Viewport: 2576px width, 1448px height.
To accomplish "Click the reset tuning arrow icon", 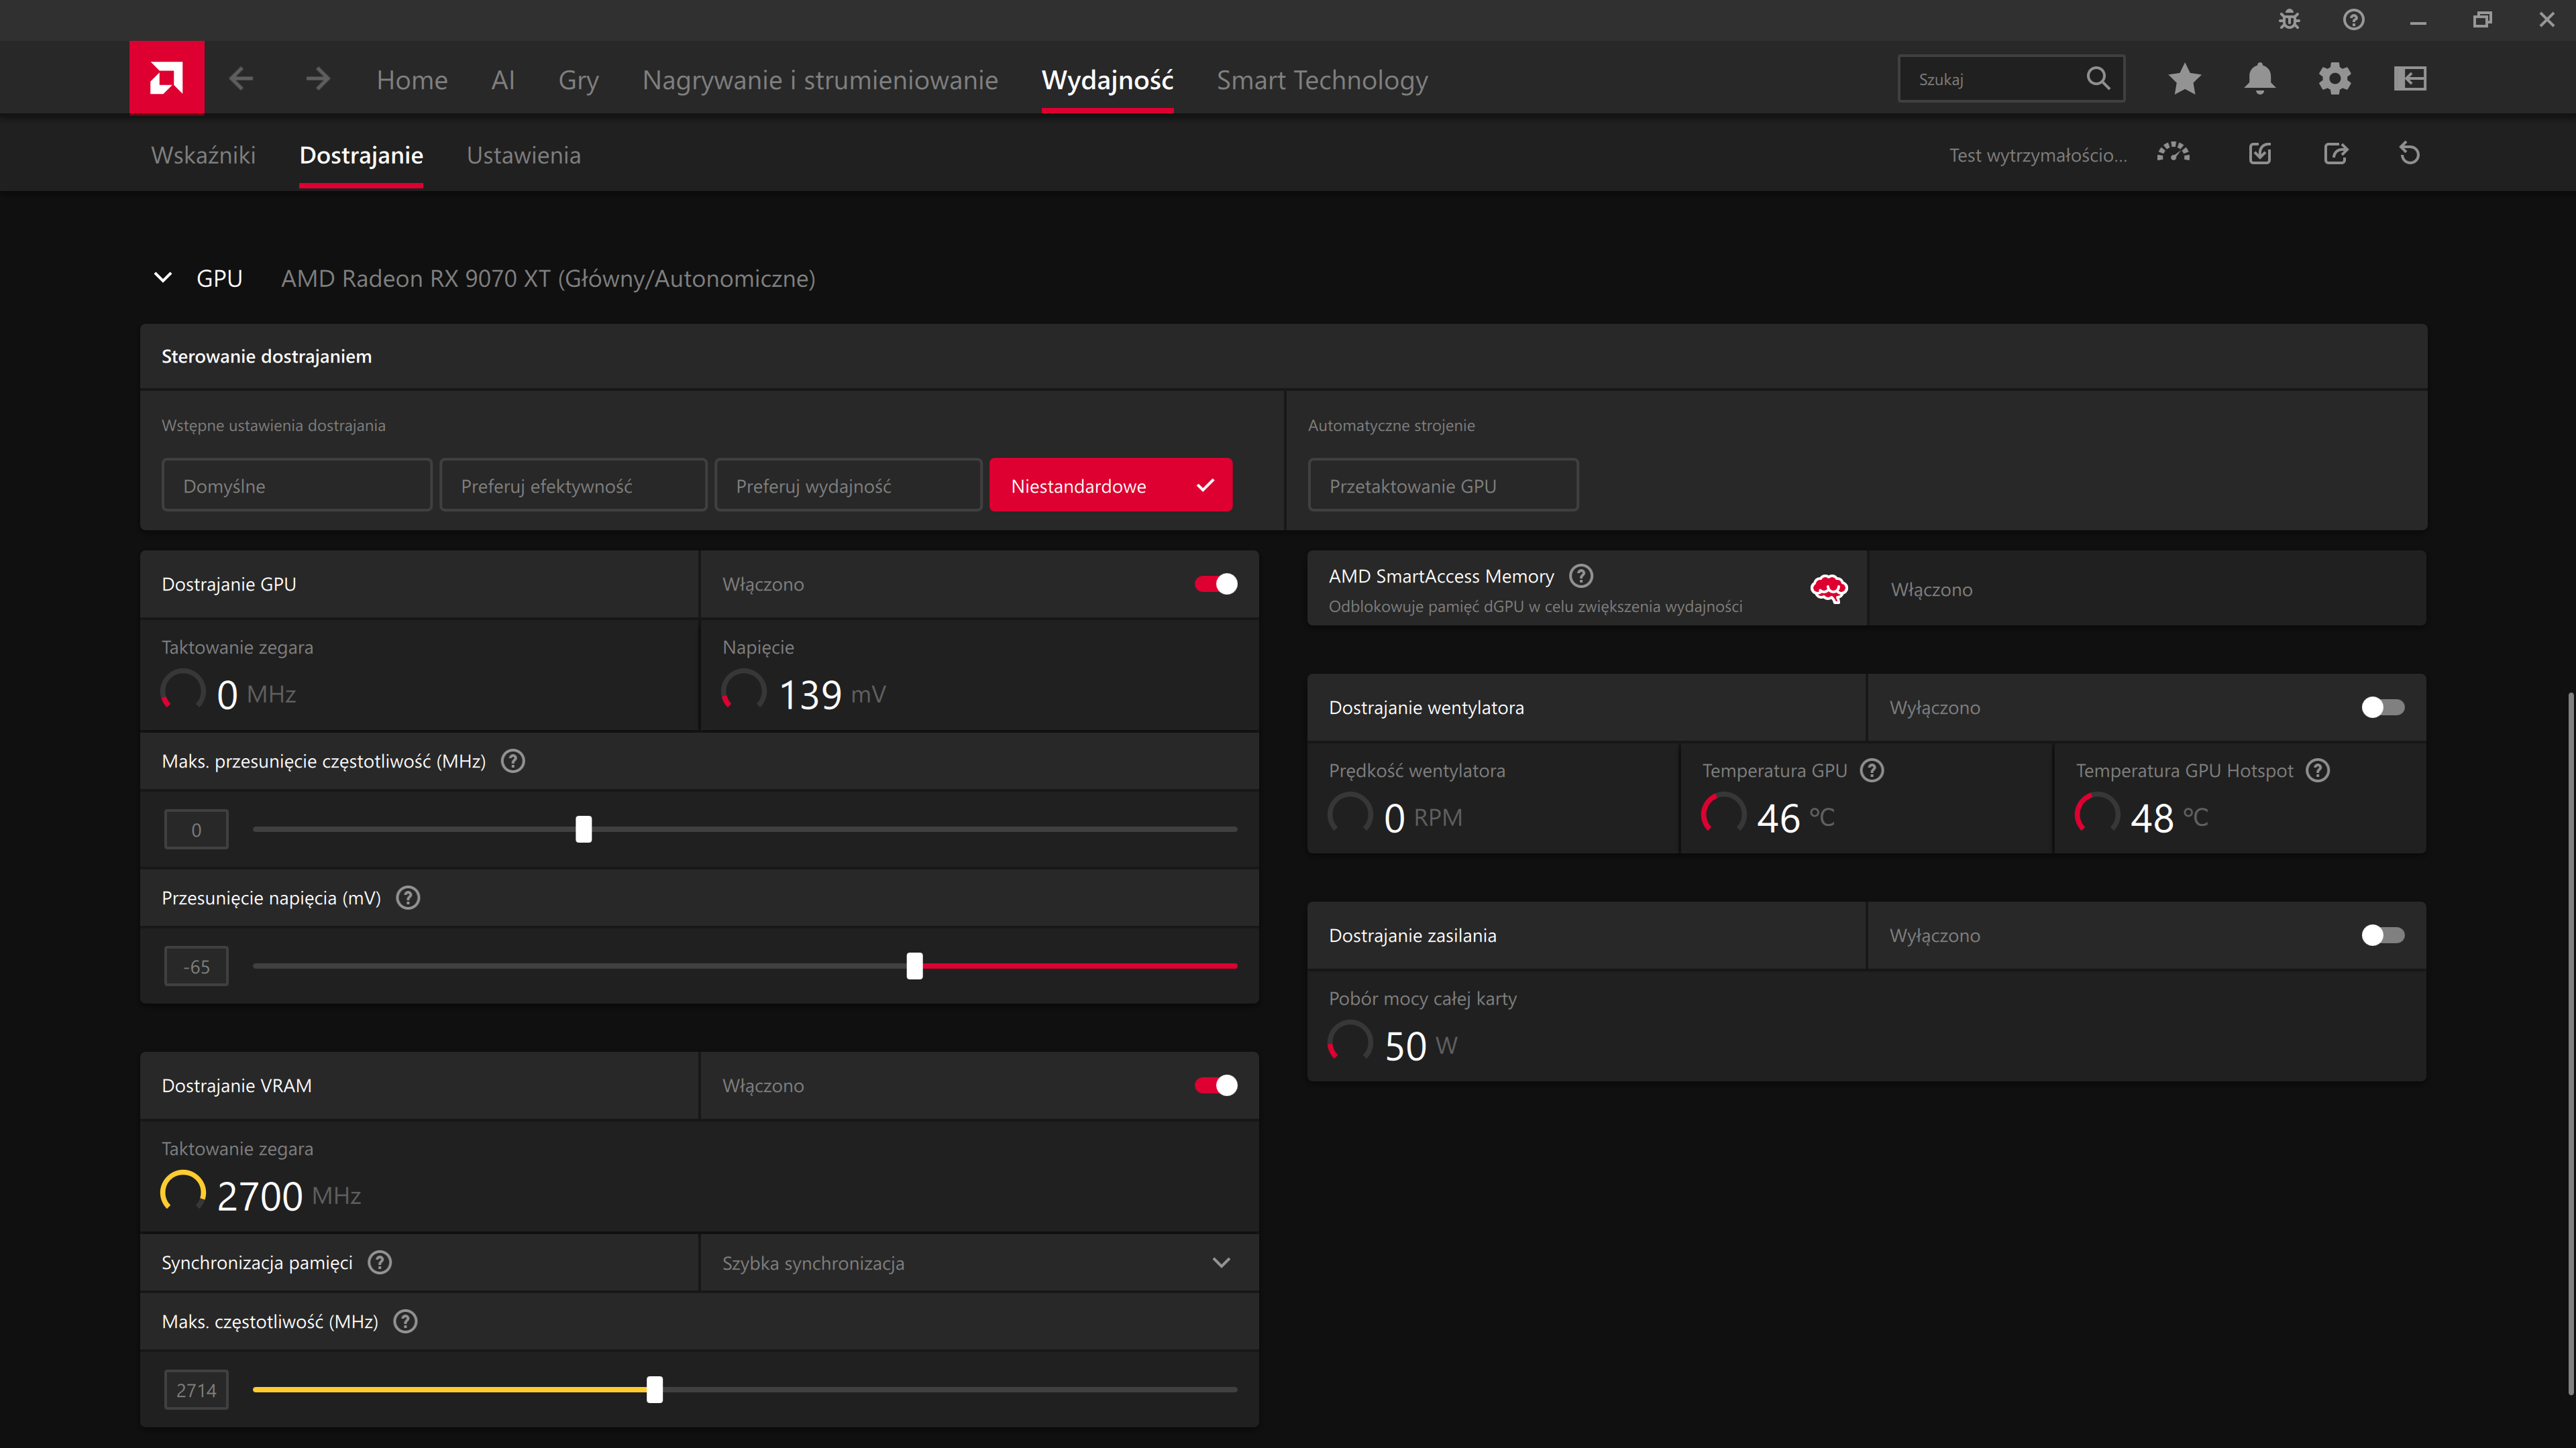I will pos(2410,154).
